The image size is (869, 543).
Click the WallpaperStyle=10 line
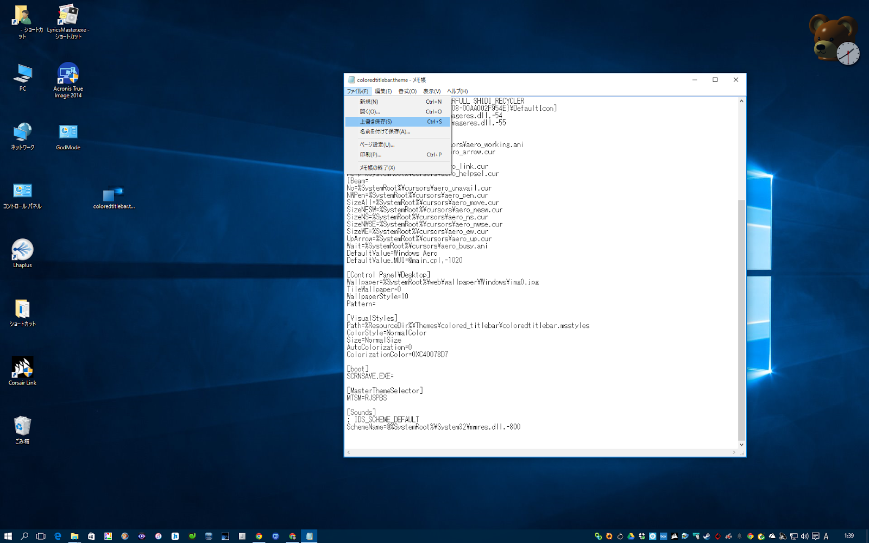tap(377, 296)
